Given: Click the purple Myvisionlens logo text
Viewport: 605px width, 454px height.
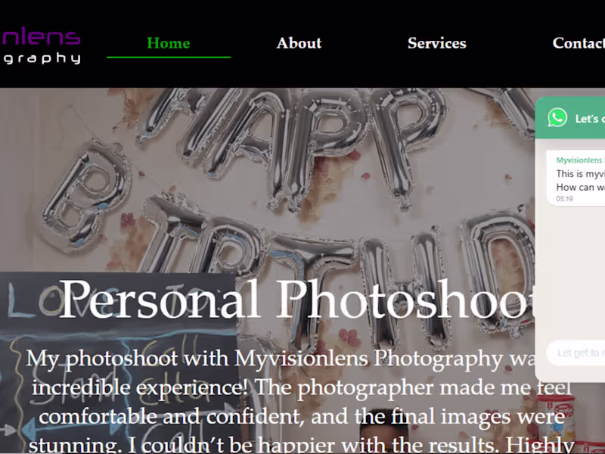Looking at the screenshot, I should coord(41,36).
